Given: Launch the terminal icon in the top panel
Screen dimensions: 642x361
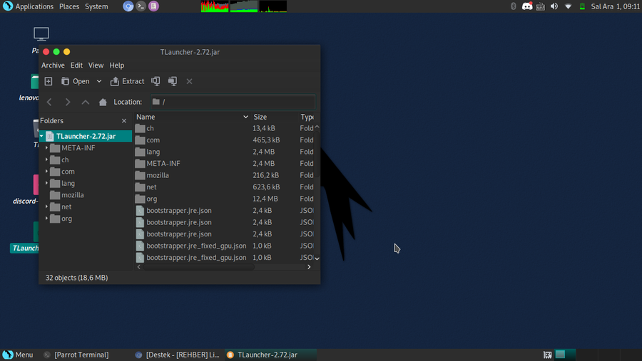Looking at the screenshot, I should pyautogui.click(x=141, y=6).
